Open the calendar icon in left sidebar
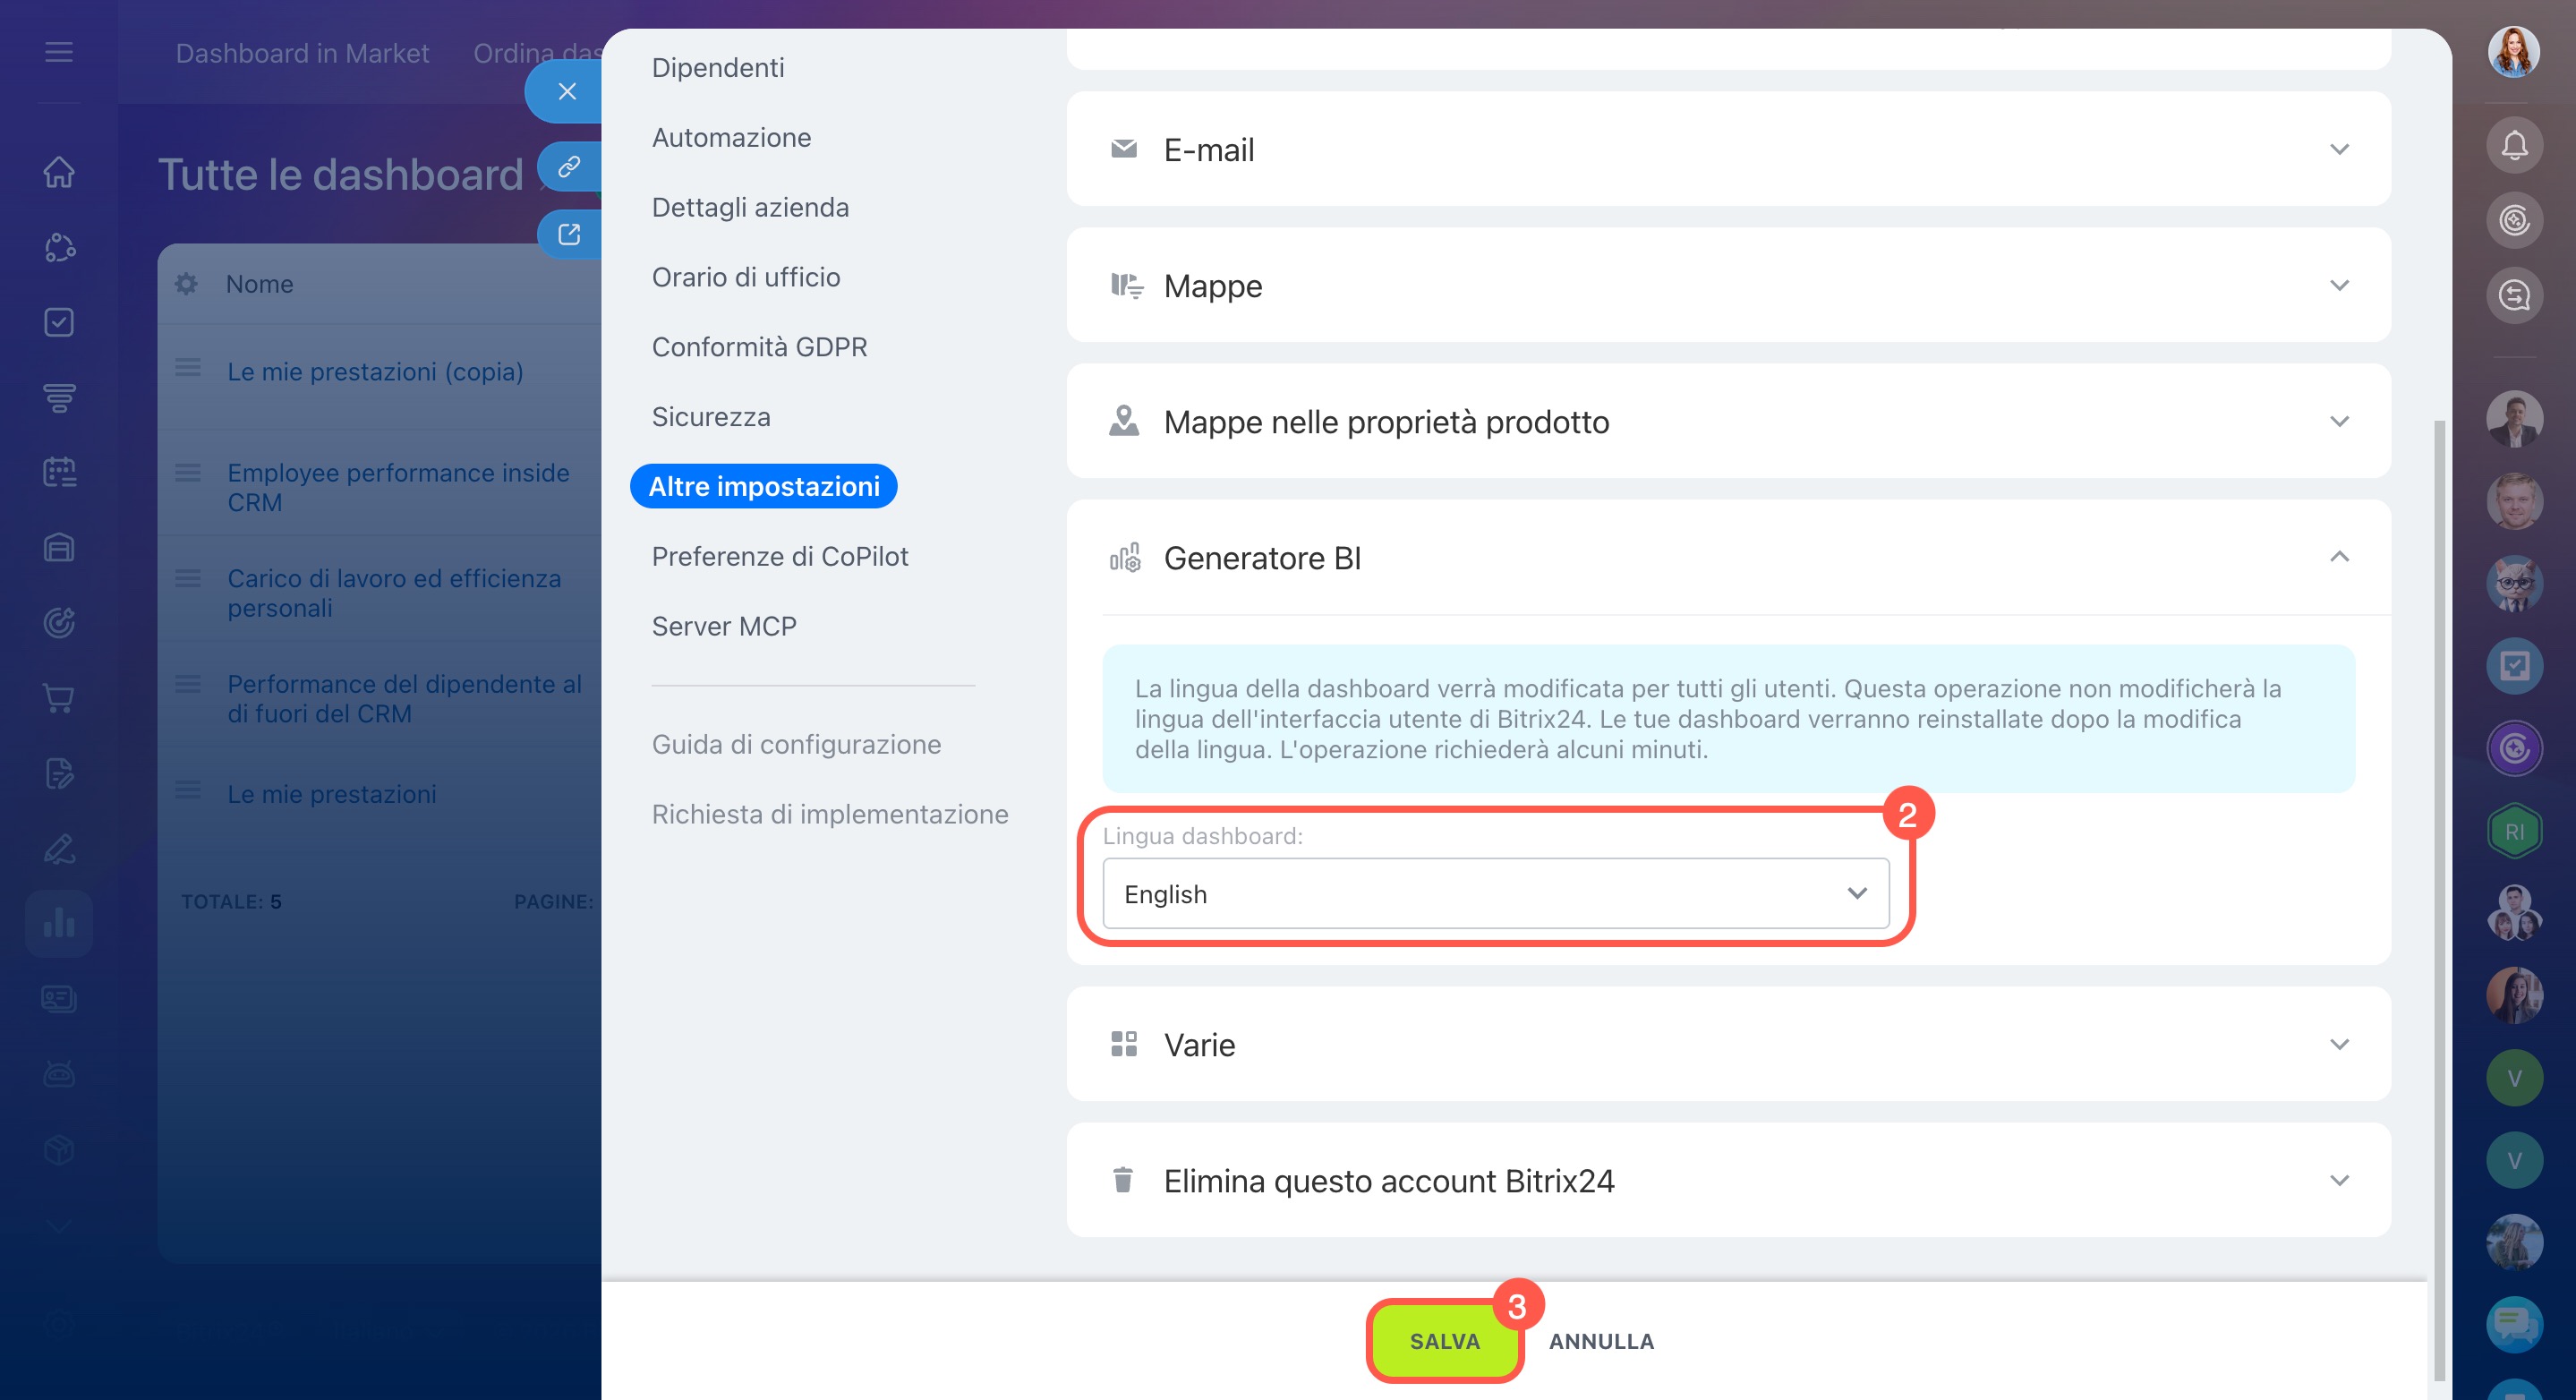 (59, 472)
